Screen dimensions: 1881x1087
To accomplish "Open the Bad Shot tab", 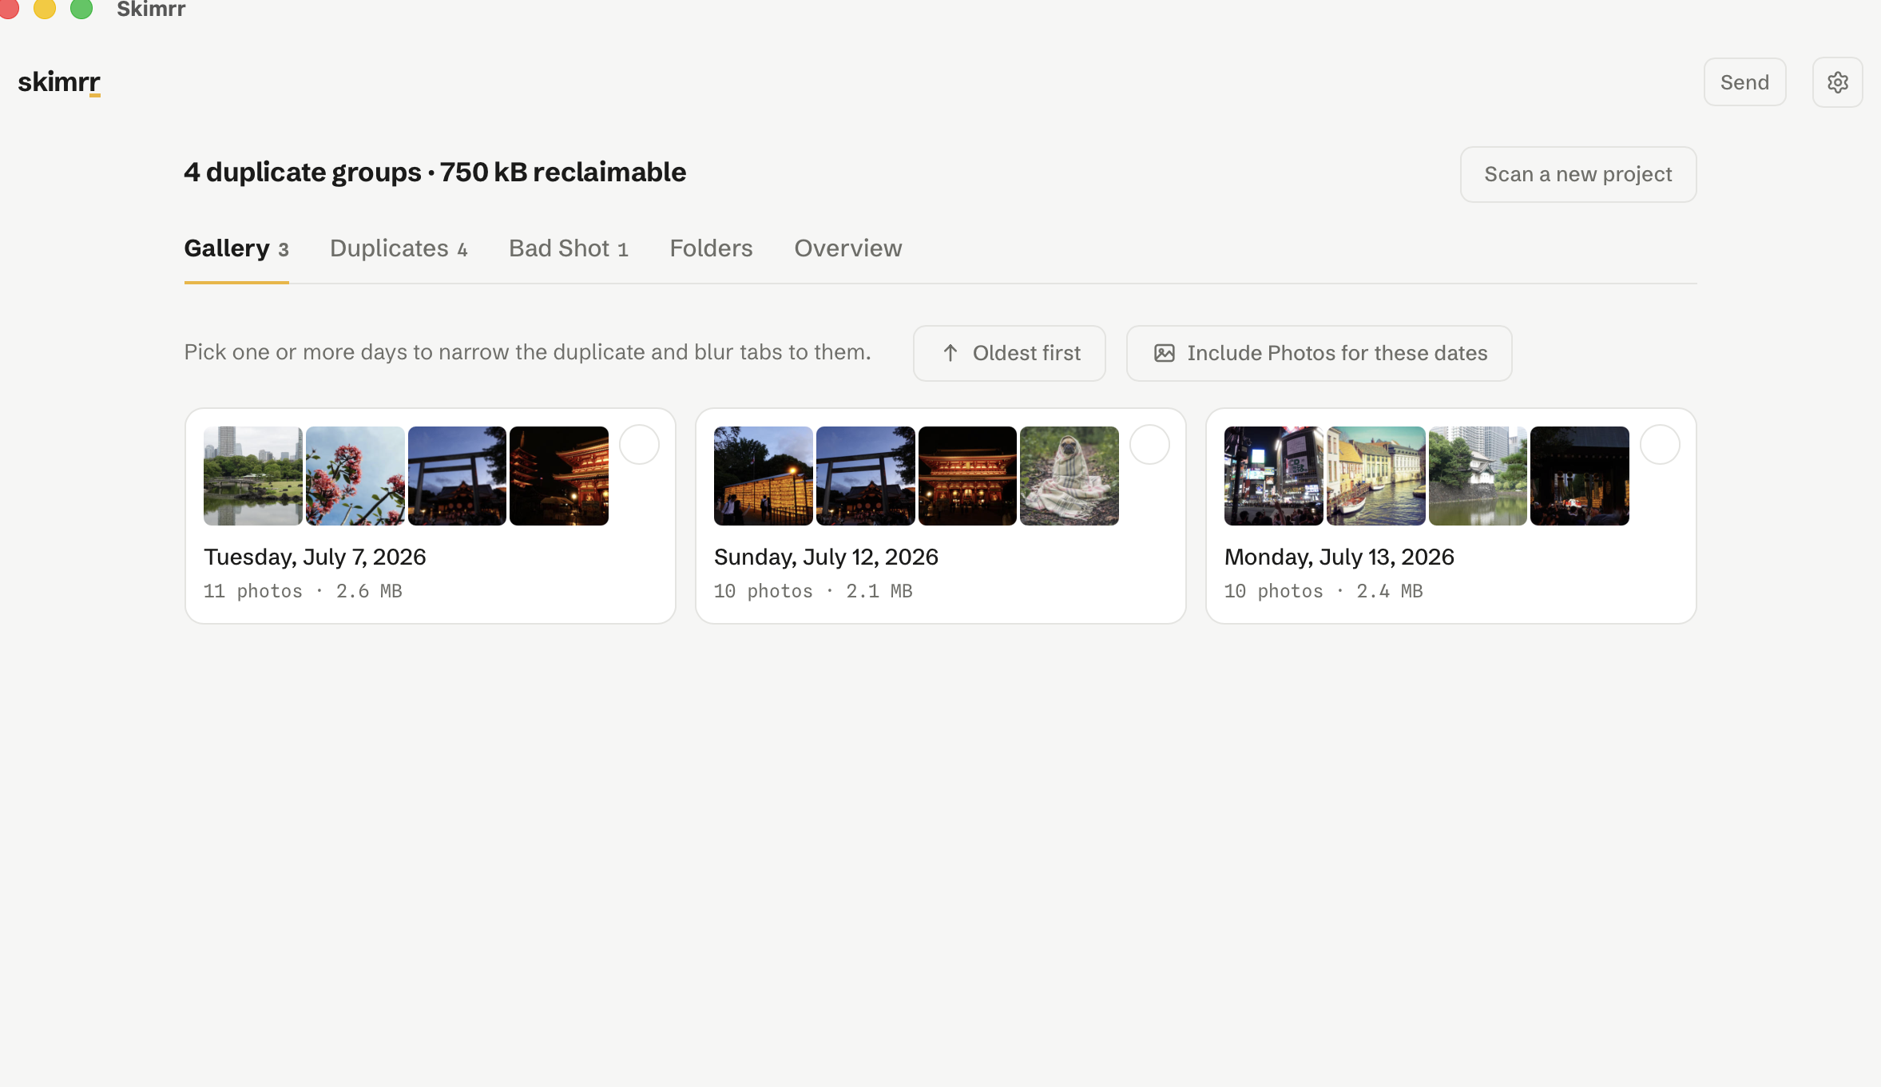I will pos(569,248).
